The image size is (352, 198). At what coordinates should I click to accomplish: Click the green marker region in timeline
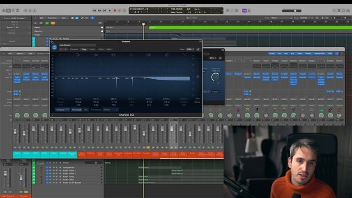click(x=250, y=28)
